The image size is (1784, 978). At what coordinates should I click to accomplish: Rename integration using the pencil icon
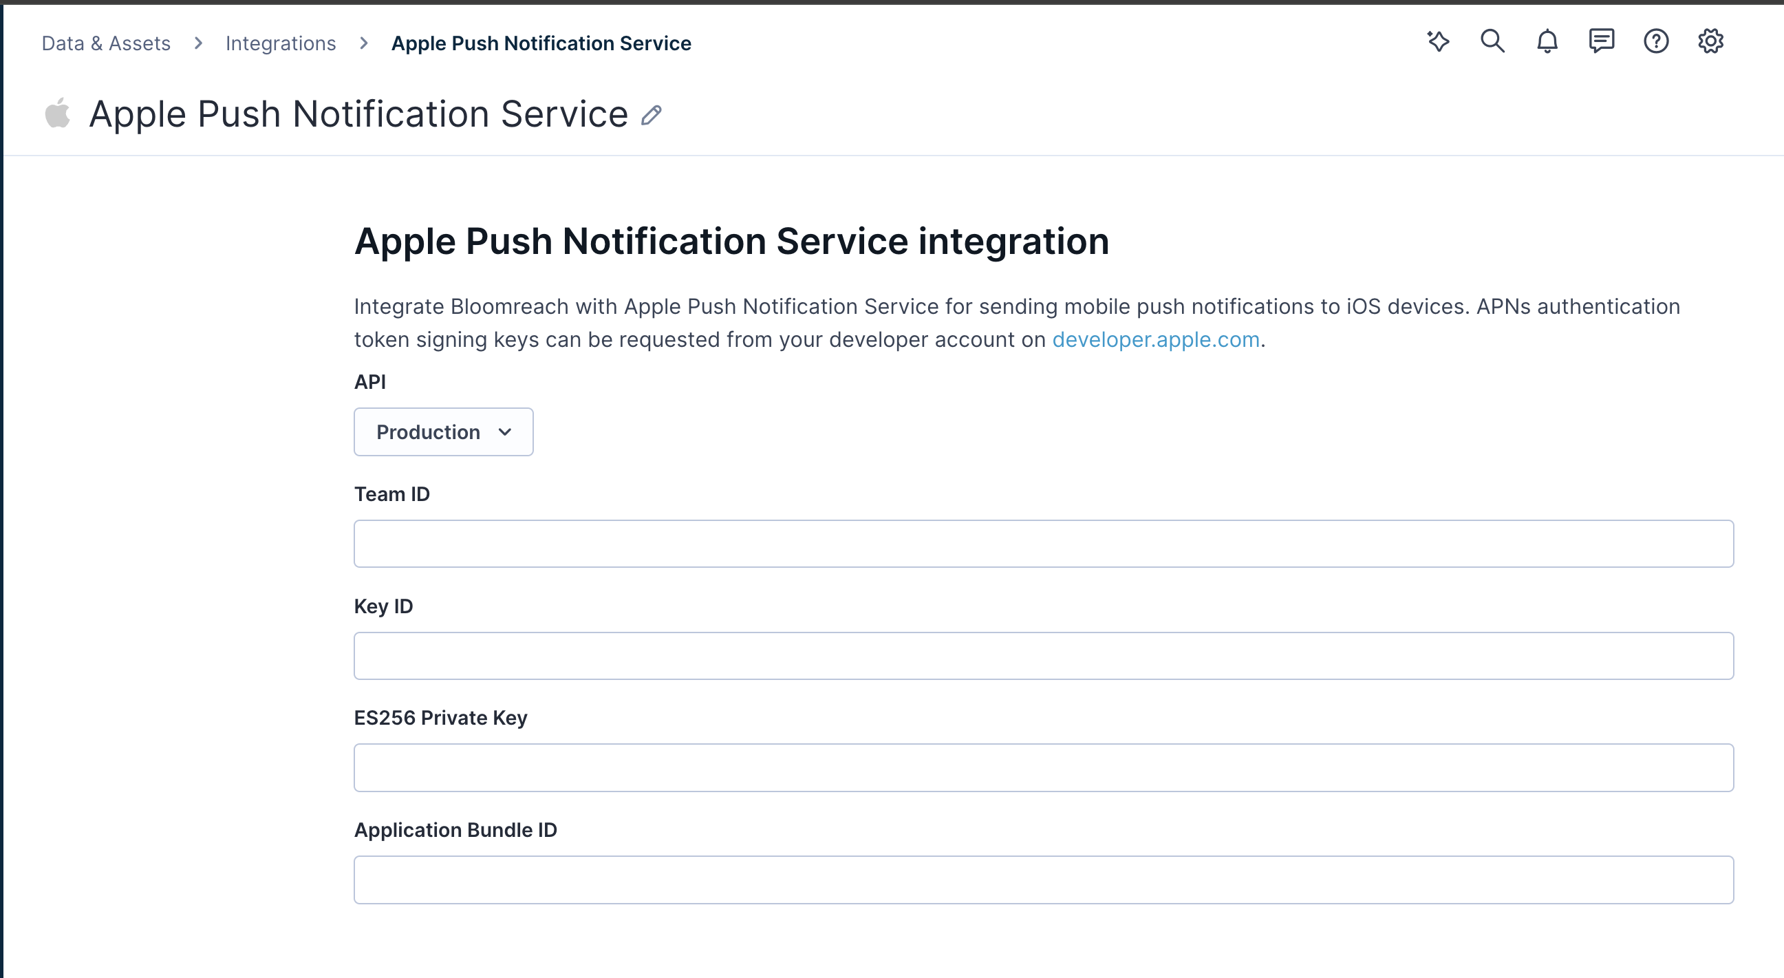click(x=651, y=115)
